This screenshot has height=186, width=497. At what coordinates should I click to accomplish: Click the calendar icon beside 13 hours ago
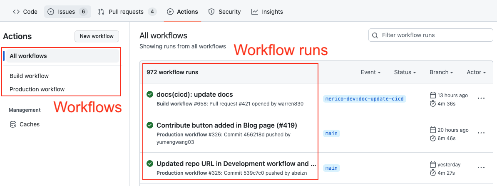click(x=432, y=96)
